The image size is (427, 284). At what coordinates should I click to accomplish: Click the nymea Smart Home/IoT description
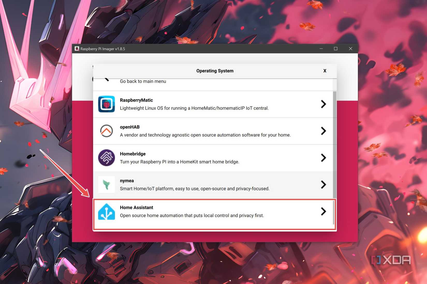[195, 189]
